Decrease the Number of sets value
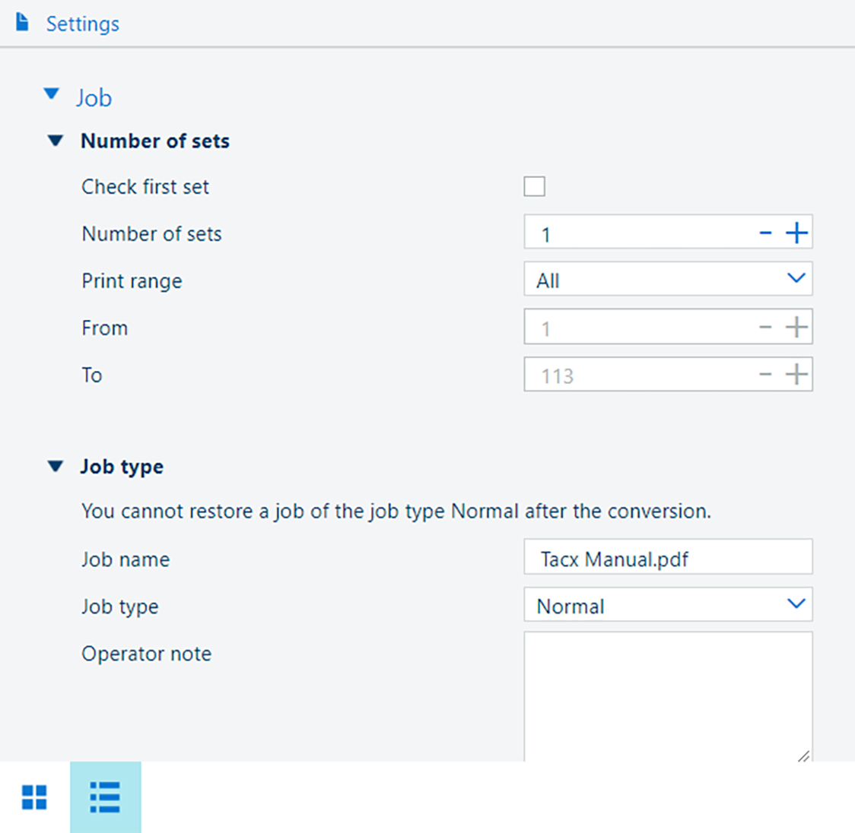The image size is (855, 833). click(765, 233)
